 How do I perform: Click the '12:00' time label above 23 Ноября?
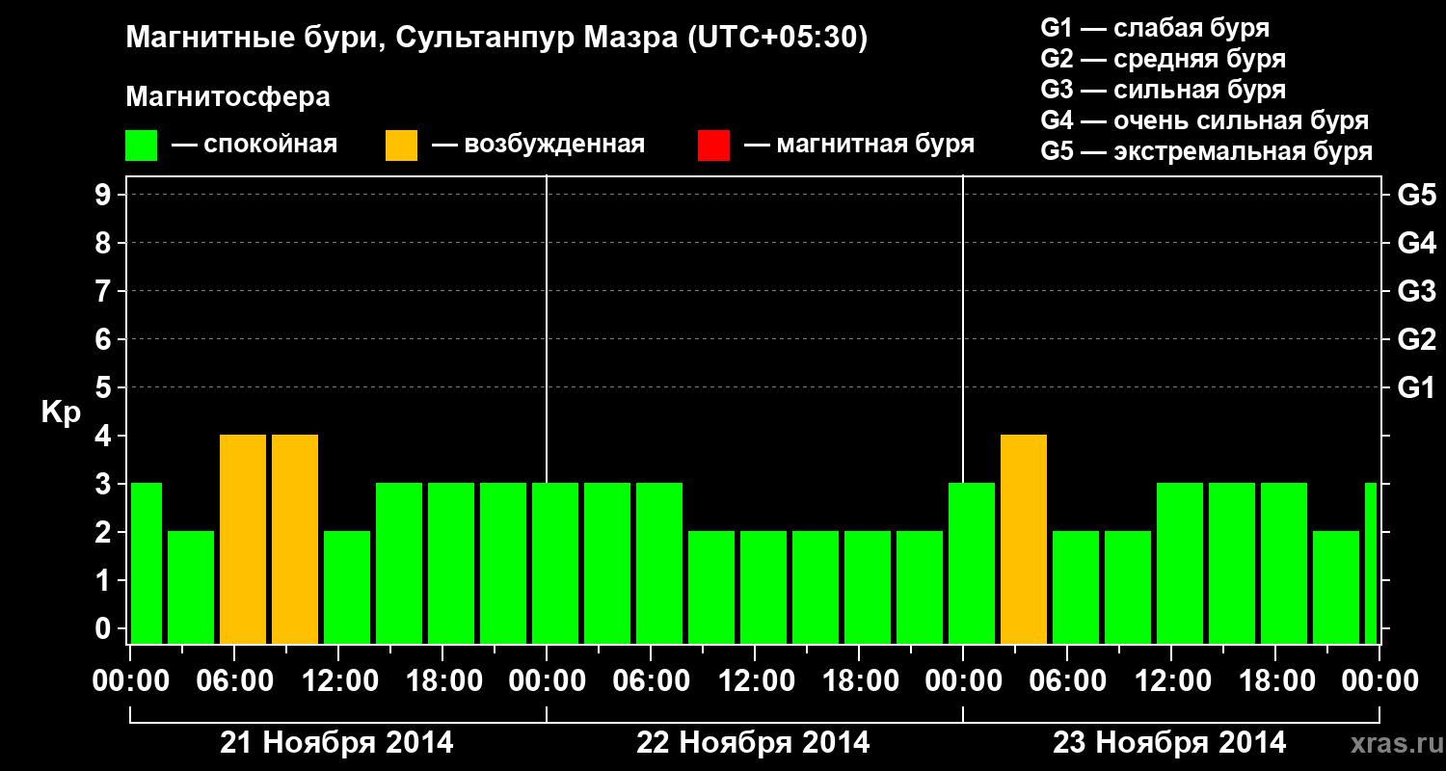pos(1171,681)
